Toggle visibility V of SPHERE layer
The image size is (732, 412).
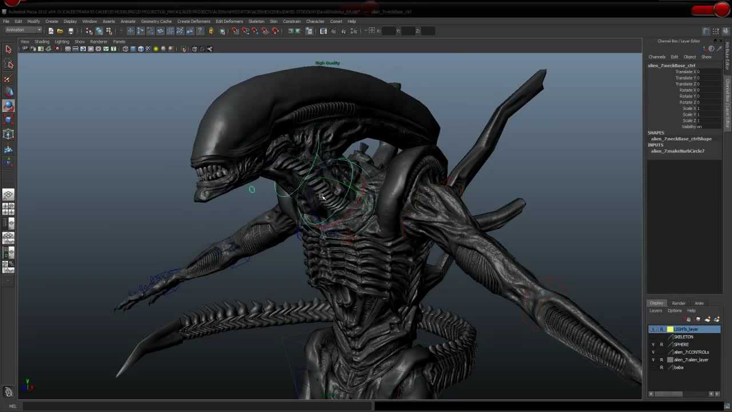tap(653, 344)
